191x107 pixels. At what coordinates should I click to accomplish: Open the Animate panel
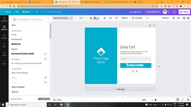click(x=137, y=18)
